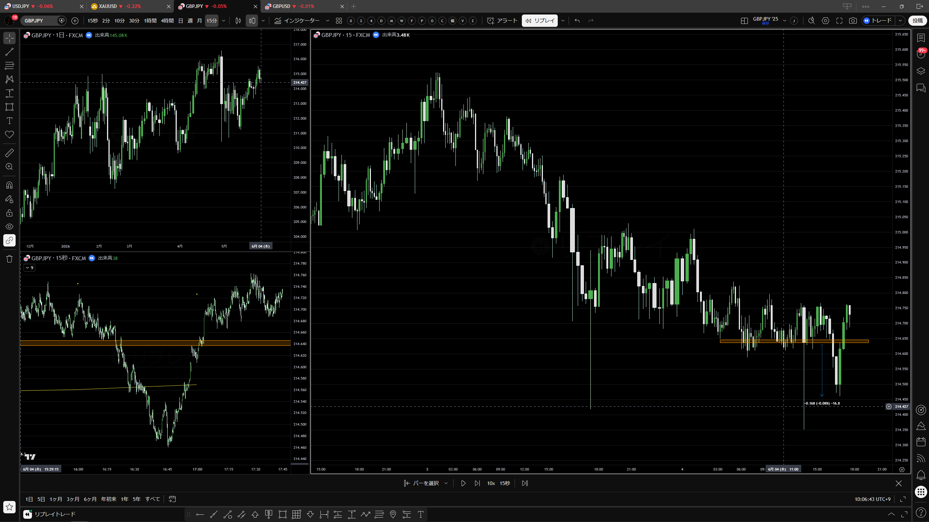Open the economic calendar icon

(x=921, y=442)
